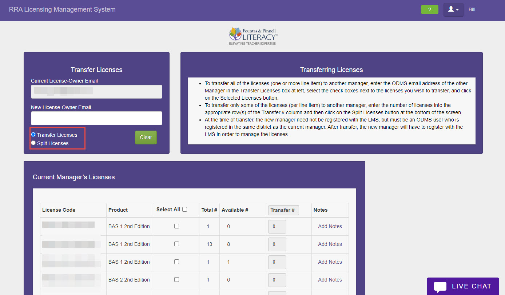Click the Transfer # column header

pyautogui.click(x=283, y=210)
